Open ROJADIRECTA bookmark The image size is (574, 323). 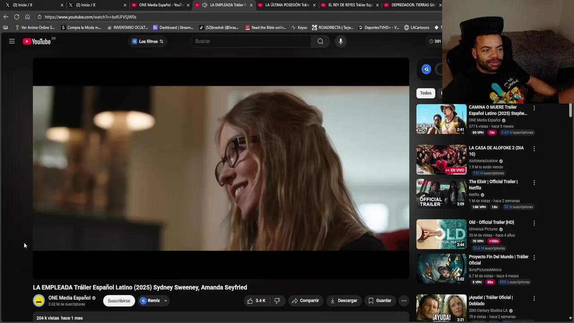pos(333,27)
